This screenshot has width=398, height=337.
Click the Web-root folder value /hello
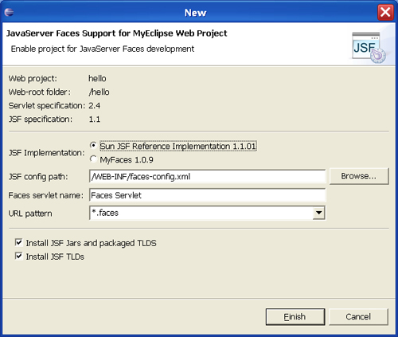tap(99, 92)
